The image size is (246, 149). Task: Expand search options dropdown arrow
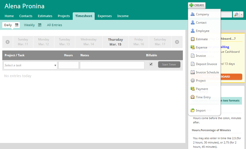(242, 15)
